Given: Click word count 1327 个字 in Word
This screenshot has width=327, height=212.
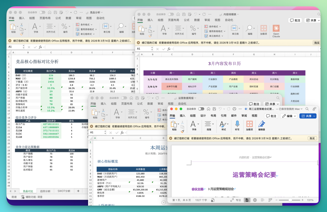Looking at the screenshot, I should click(201, 200).
